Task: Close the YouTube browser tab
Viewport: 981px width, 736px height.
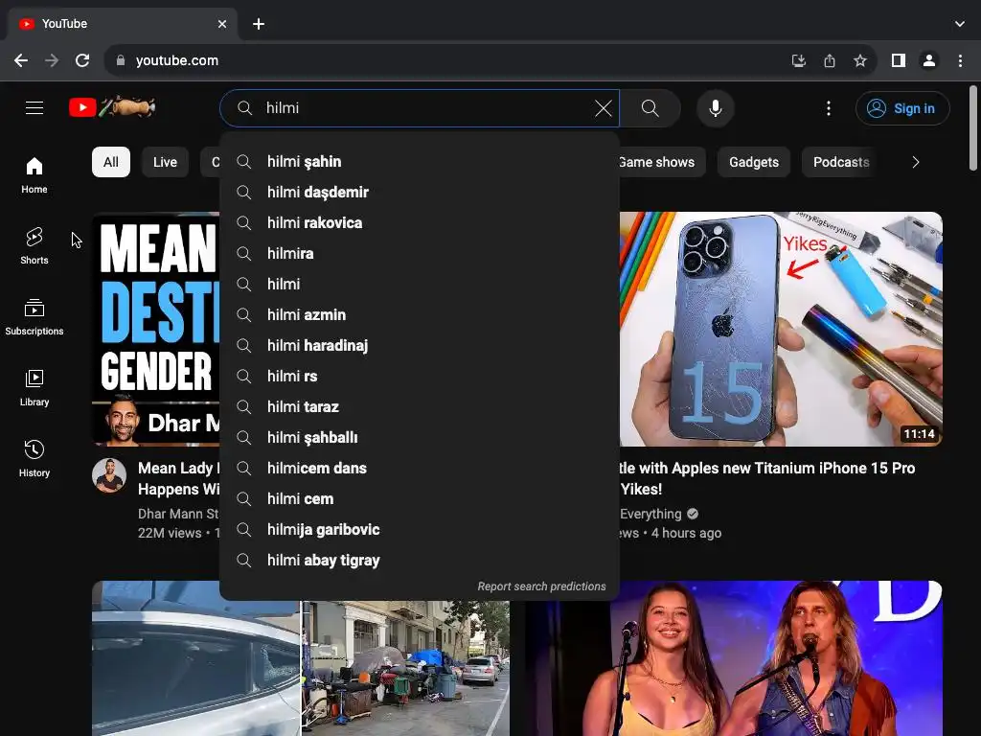Action: [222, 24]
